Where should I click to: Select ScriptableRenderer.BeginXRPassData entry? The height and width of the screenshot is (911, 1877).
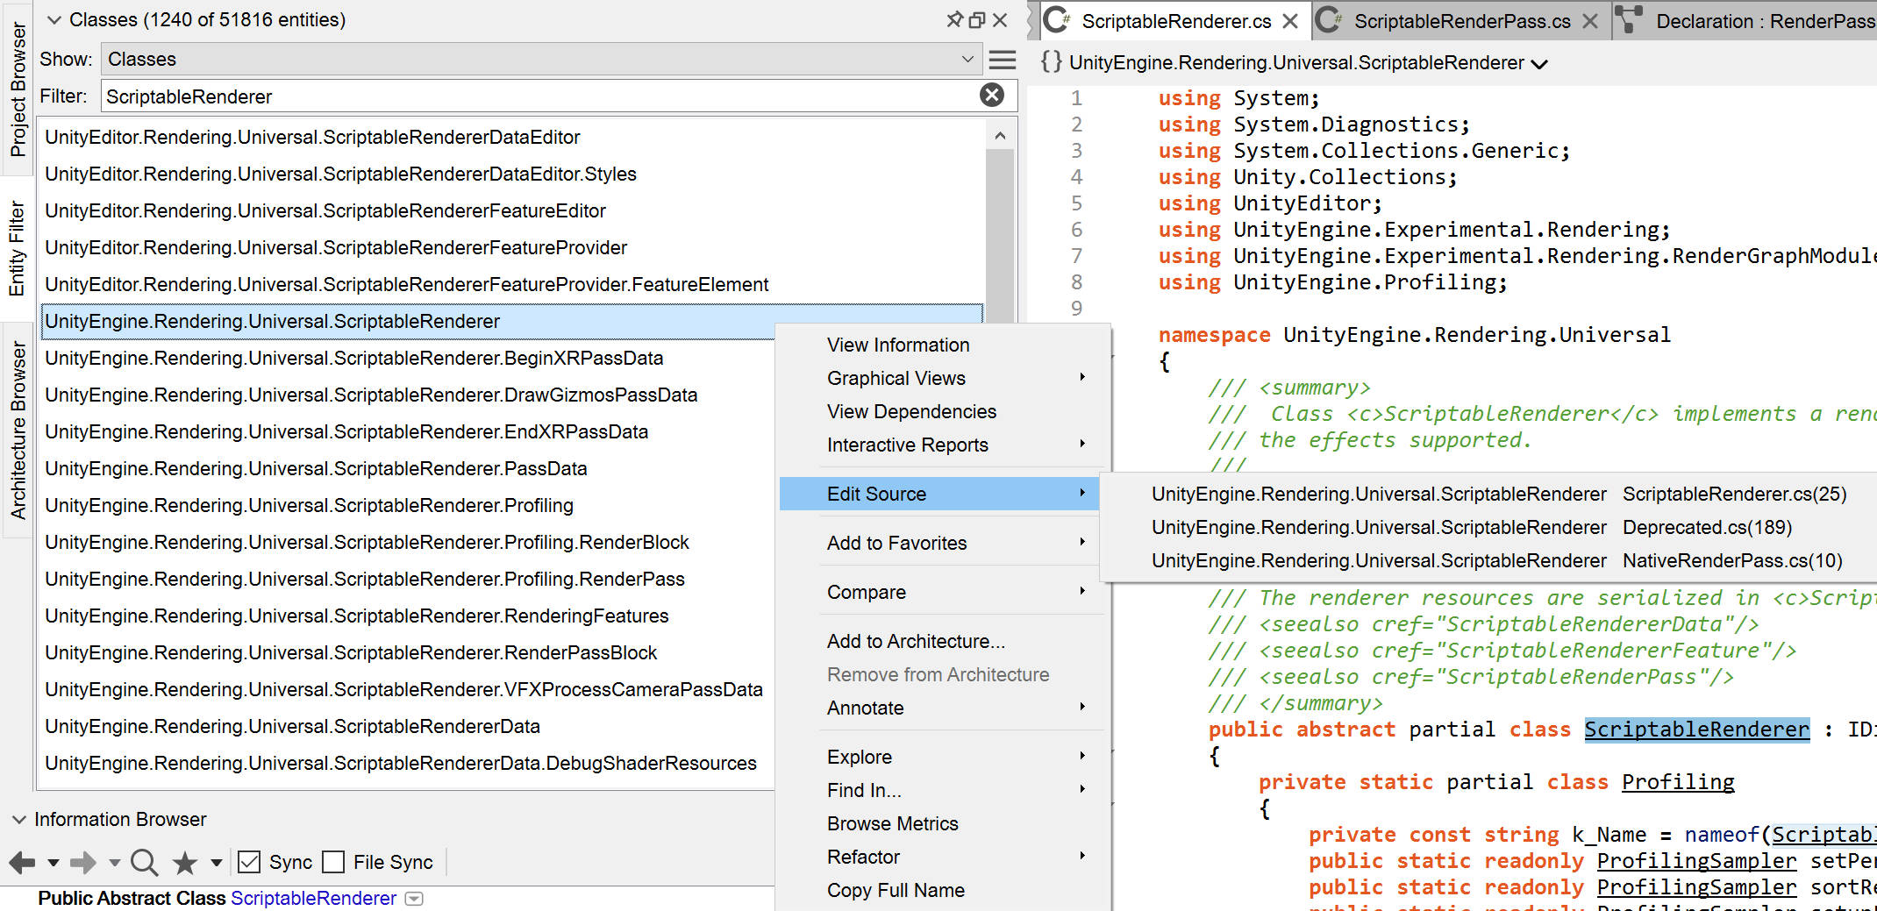click(409, 358)
